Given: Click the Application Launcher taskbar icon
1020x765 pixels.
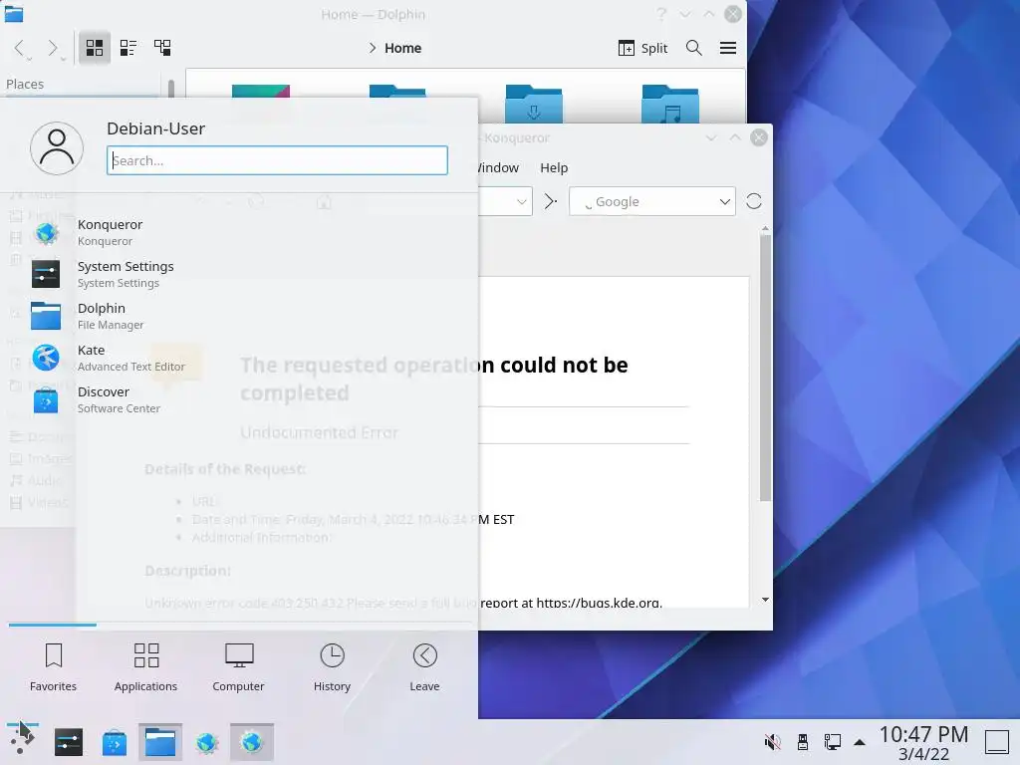Looking at the screenshot, I should pyautogui.click(x=22, y=741).
